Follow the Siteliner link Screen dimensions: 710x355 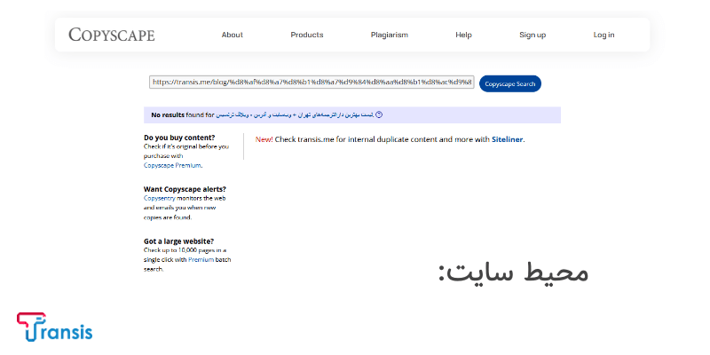click(x=508, y=139)
